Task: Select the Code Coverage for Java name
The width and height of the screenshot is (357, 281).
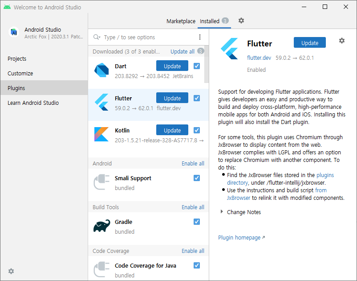Action: tap(145, 266)
